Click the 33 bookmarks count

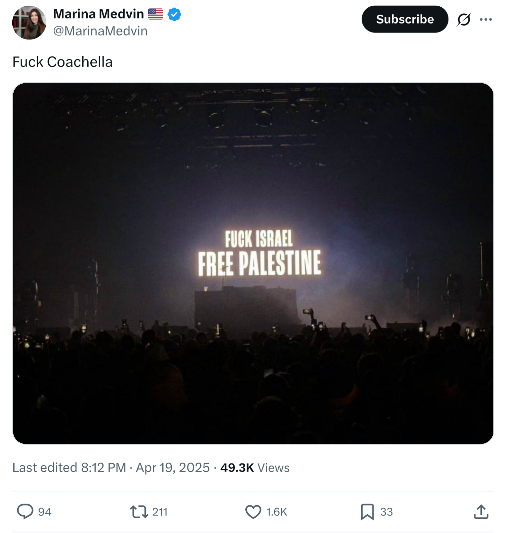pyautogui.click(x=386, y=512)
